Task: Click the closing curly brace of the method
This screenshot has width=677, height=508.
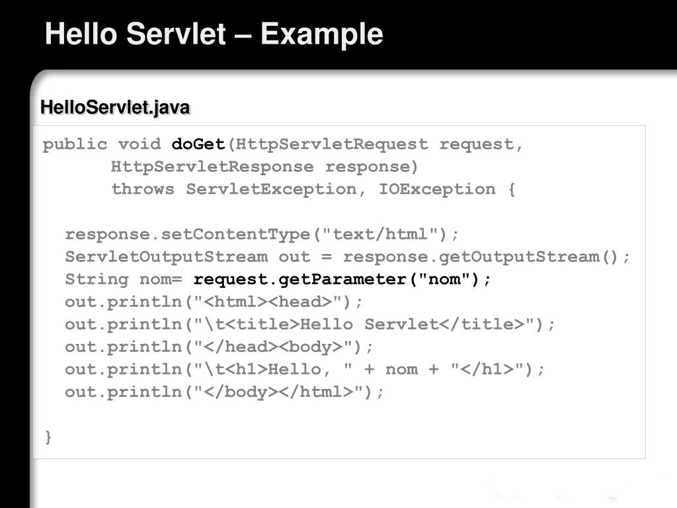Action: (48, 437)
